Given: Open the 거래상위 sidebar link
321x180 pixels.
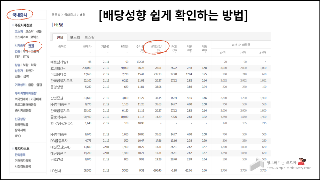Looking at the screenshot, I should pos(20,85).
